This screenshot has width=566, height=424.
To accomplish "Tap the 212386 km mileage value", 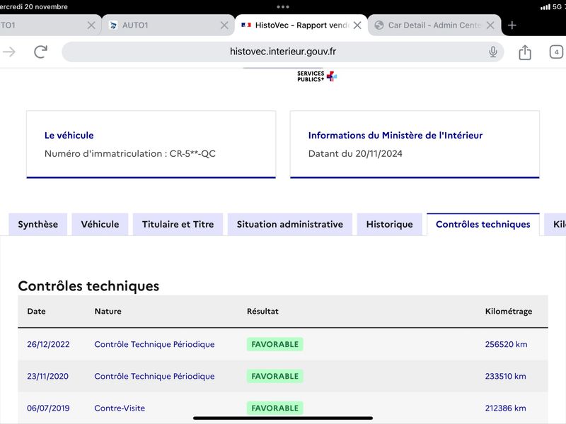I will click(505, 408).
